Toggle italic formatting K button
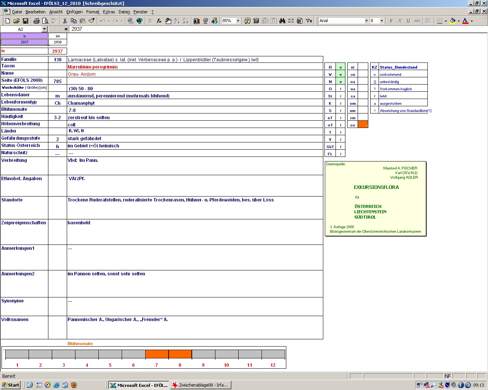This screenshot has height=390, width=488. pos(400,21)
